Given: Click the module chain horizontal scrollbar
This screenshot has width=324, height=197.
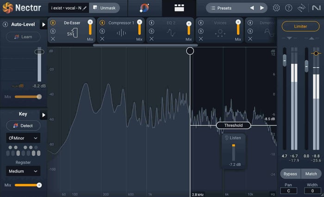Looking at the screenshot, I should tap(145, 45).
